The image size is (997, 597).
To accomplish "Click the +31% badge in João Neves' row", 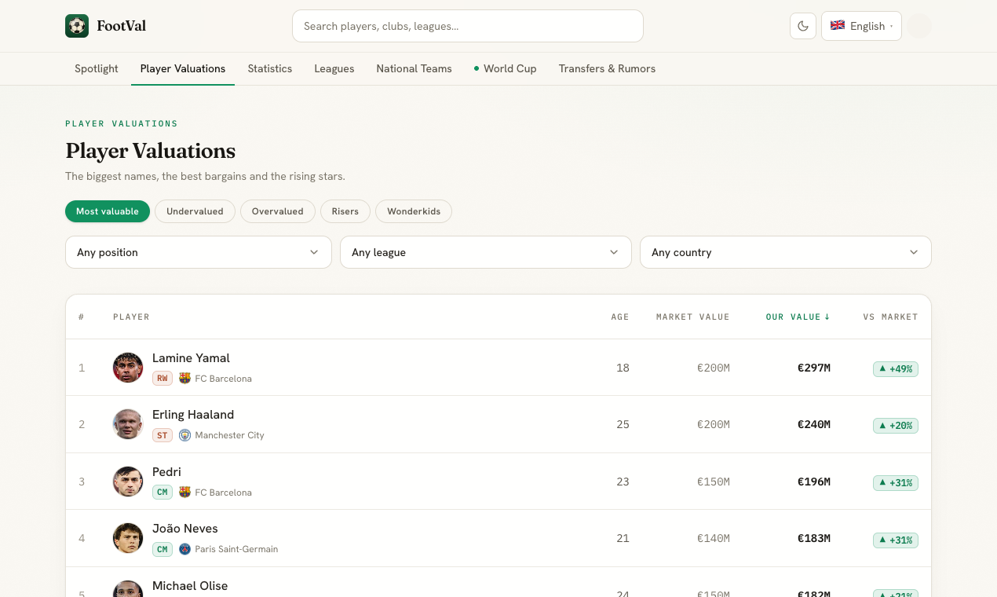I will pos(896,540).
